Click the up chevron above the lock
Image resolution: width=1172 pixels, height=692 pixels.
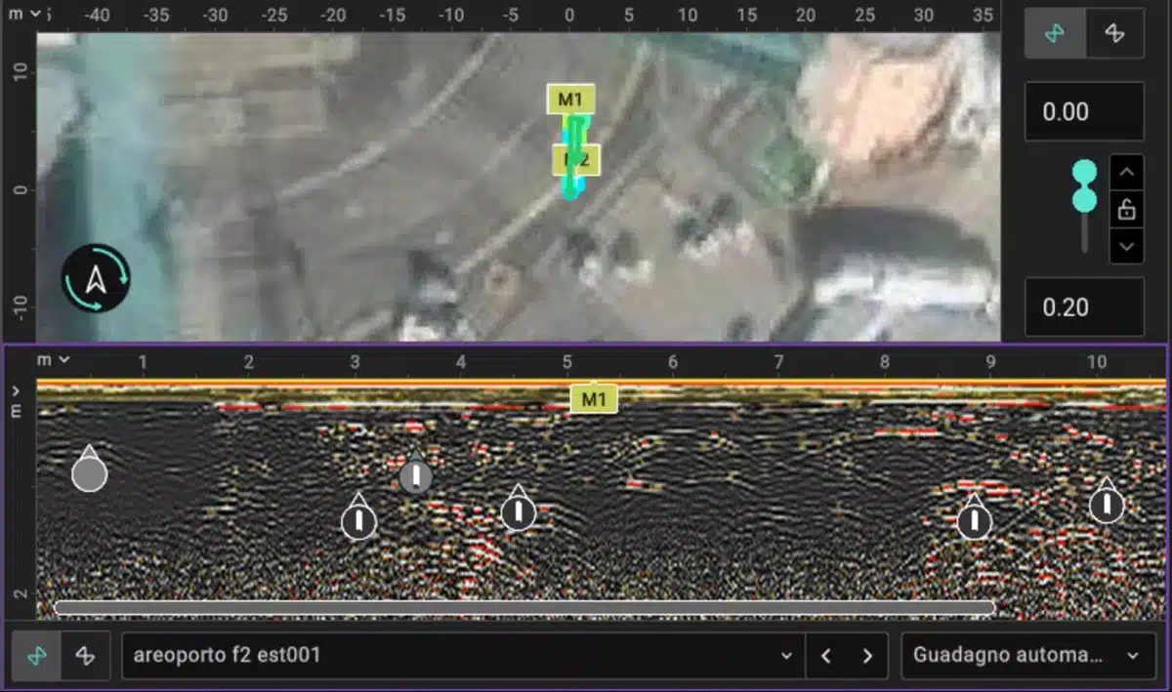pyautogui.click(x=1126, y=172)
